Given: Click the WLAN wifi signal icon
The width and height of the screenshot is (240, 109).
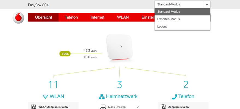Looking at the screenshot, I should click(45, 96).
